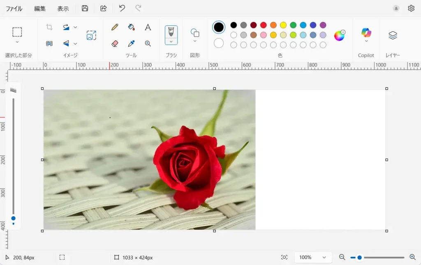Expand the rotate options dropdown arrow
421x265 pixels.
[x=76, y=27]
